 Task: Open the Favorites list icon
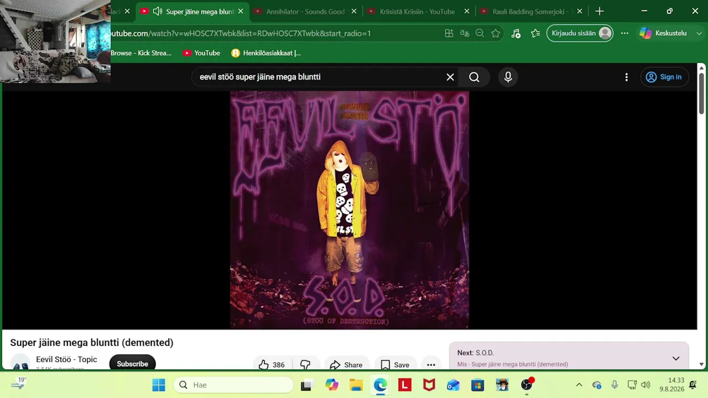535,33
